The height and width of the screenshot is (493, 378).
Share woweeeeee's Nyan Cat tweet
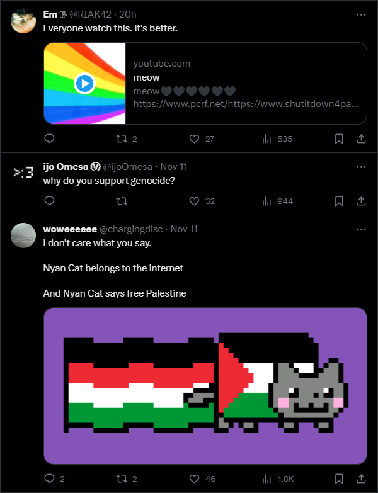tap(361, 479)
